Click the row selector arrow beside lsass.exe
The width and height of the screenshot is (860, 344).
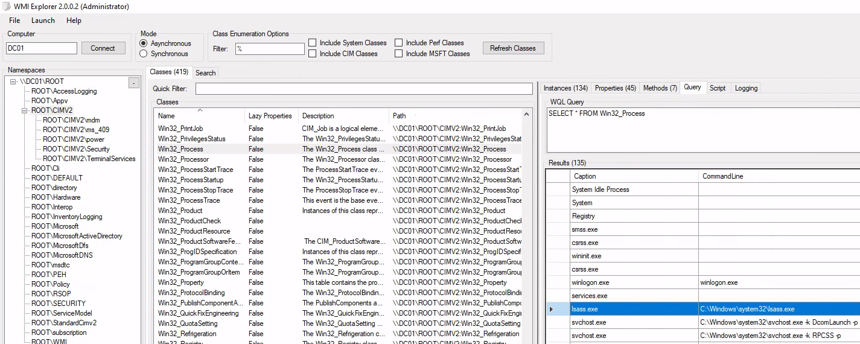pyautogui.click(x=551, y=309)
